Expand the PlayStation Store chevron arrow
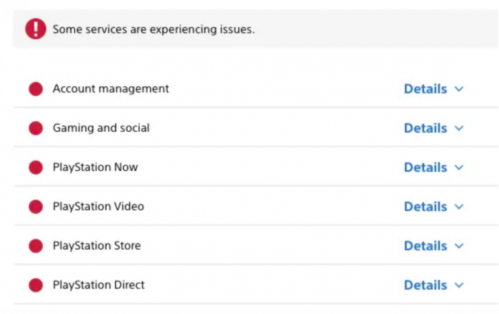The height and width of the screenshot is (314, 499). coord(459,246)
